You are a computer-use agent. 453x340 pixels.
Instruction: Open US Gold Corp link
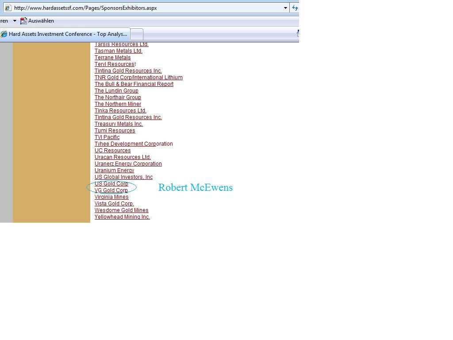pyautogui.click(x=111, y=184)
